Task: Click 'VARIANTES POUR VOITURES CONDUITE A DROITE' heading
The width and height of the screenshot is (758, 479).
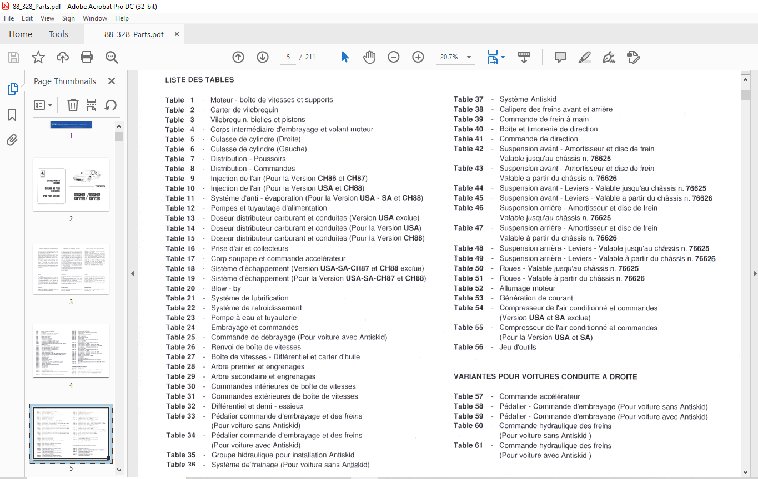Action: tap(545, 376)
